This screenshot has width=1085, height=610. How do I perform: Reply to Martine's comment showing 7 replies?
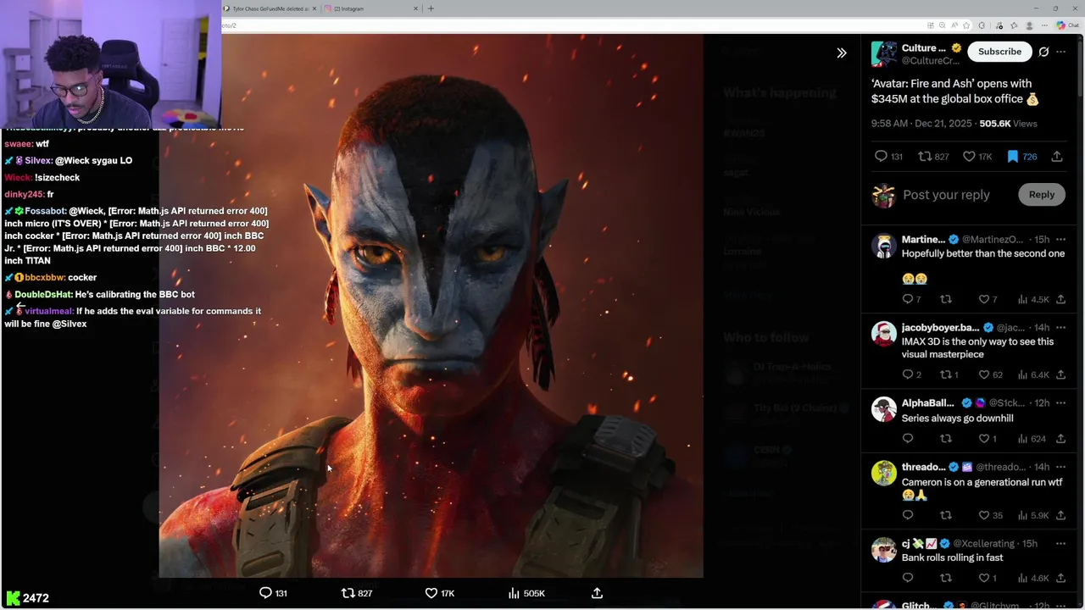[911, 299]
